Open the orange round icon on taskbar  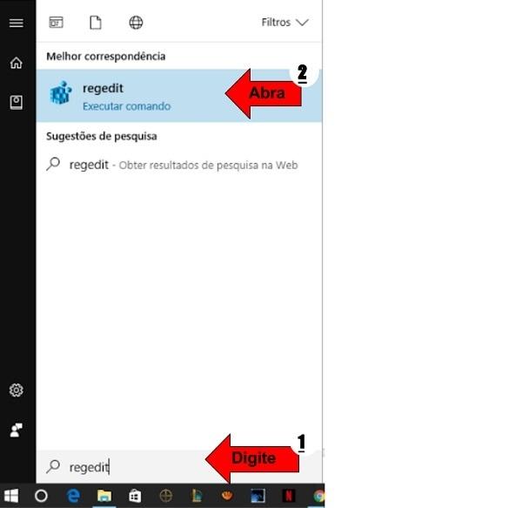227,496
